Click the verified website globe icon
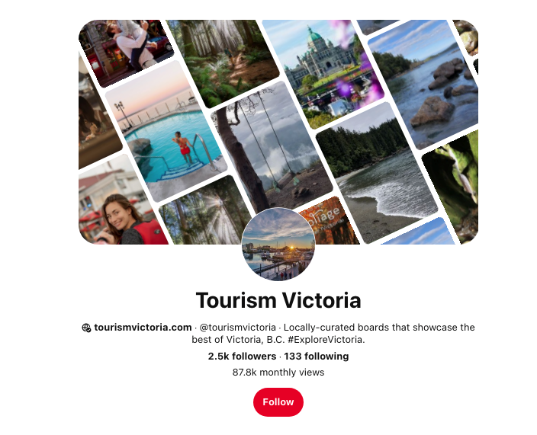Screen dimensions: 537x435 click(x=86, y=328)
